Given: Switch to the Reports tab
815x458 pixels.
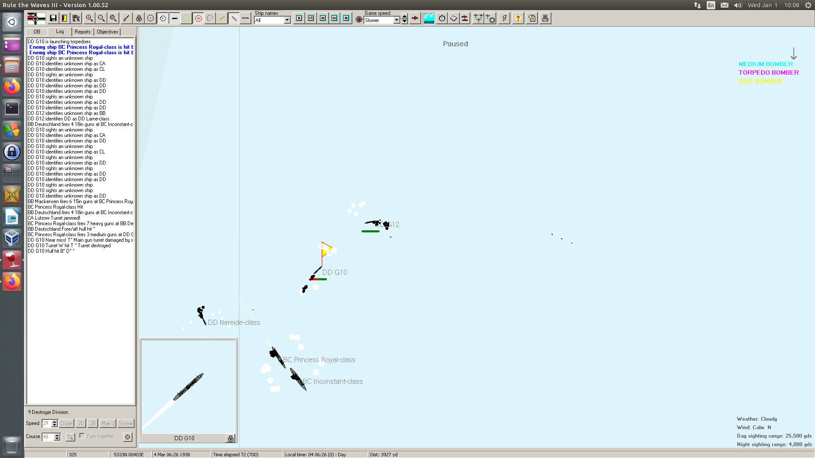Looking at the screenshot, I should tap(82, 32).
